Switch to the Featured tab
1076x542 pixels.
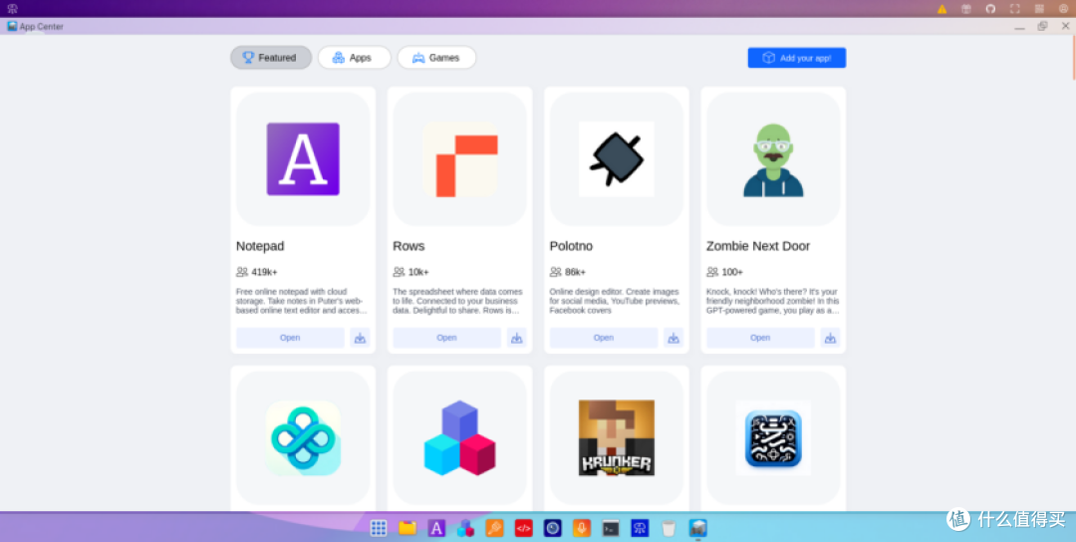271,58
